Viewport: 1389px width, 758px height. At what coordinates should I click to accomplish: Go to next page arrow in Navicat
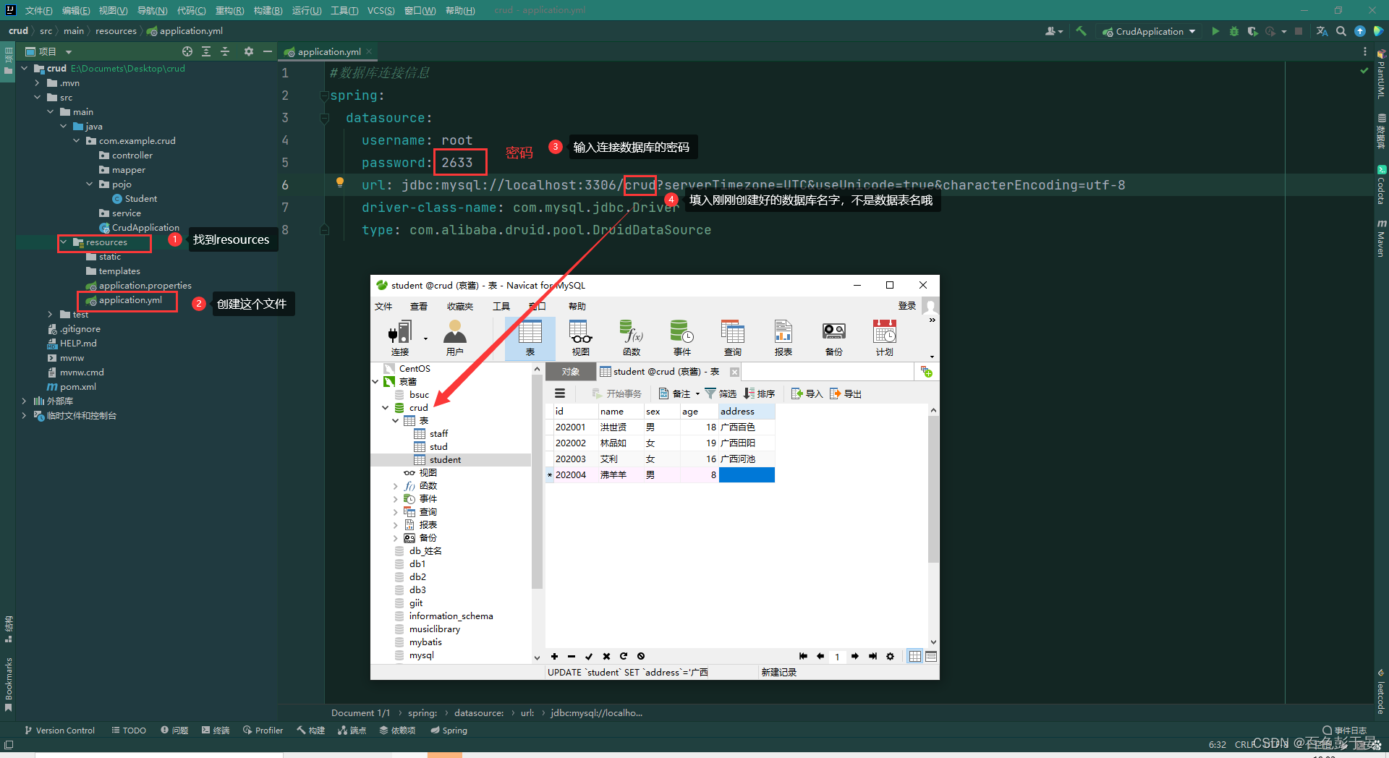click(855, 656)
